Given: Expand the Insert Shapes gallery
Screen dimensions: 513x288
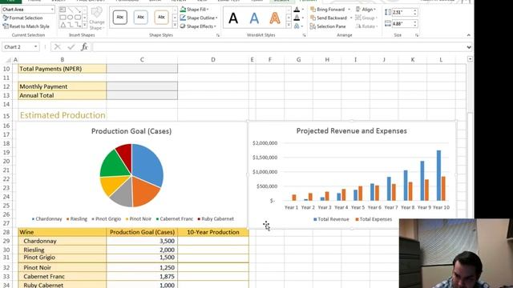Looking at the screenshot, I should pyautogui.click(x=85, y=25).
